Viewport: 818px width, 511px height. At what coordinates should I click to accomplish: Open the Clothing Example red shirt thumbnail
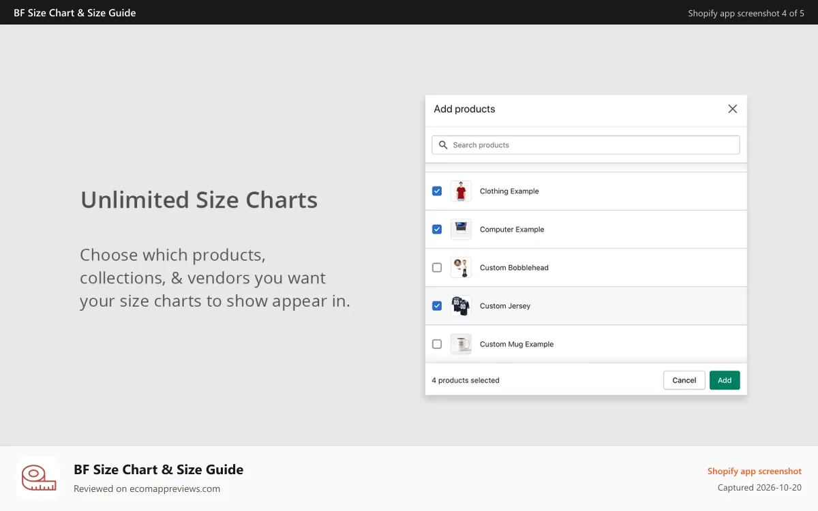point(461,191)
